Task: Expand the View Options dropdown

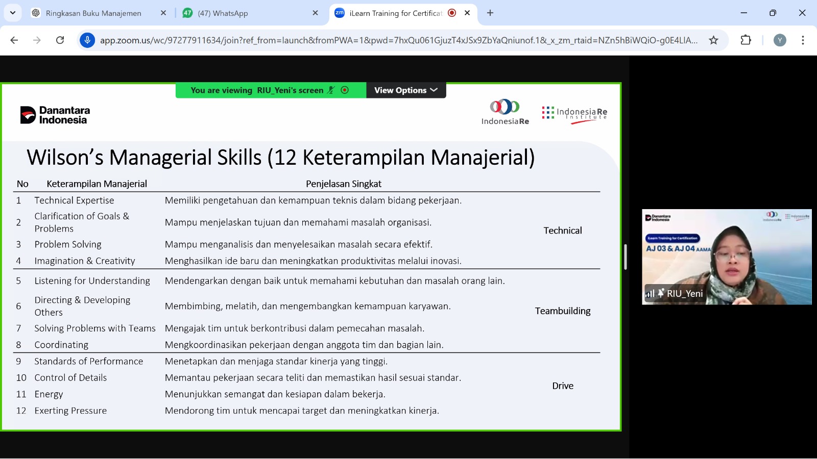Action: (406, 90)
